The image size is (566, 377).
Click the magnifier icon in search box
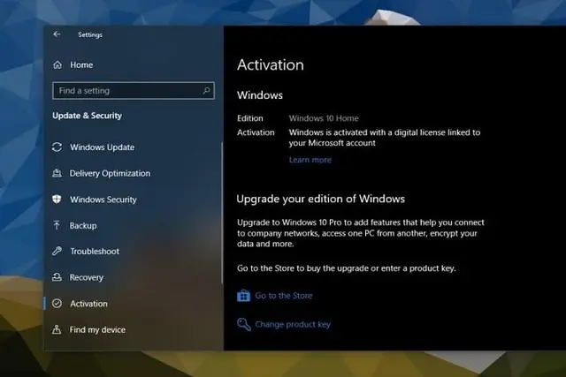tap(206, 90)
